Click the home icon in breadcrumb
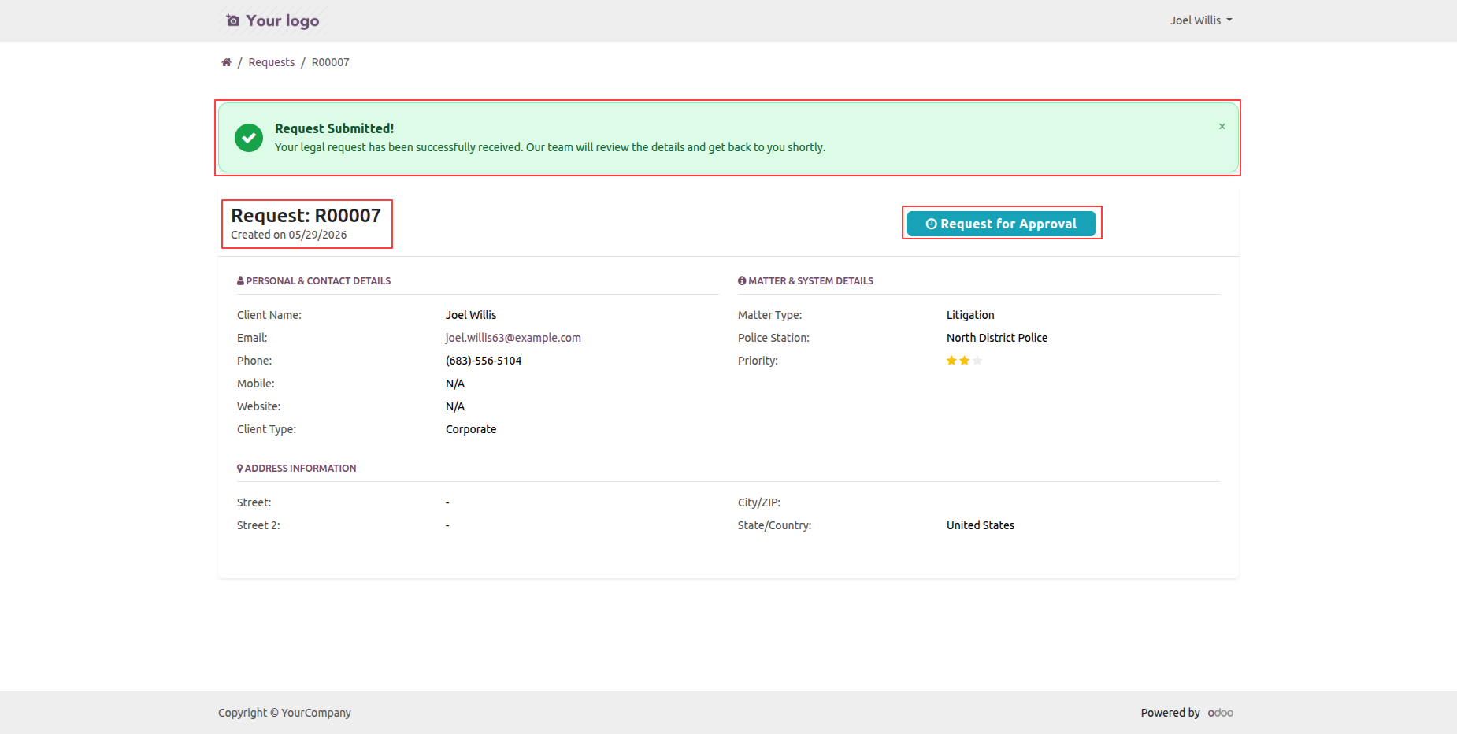Screen dimensions: 1457x734 coord(226,62)
